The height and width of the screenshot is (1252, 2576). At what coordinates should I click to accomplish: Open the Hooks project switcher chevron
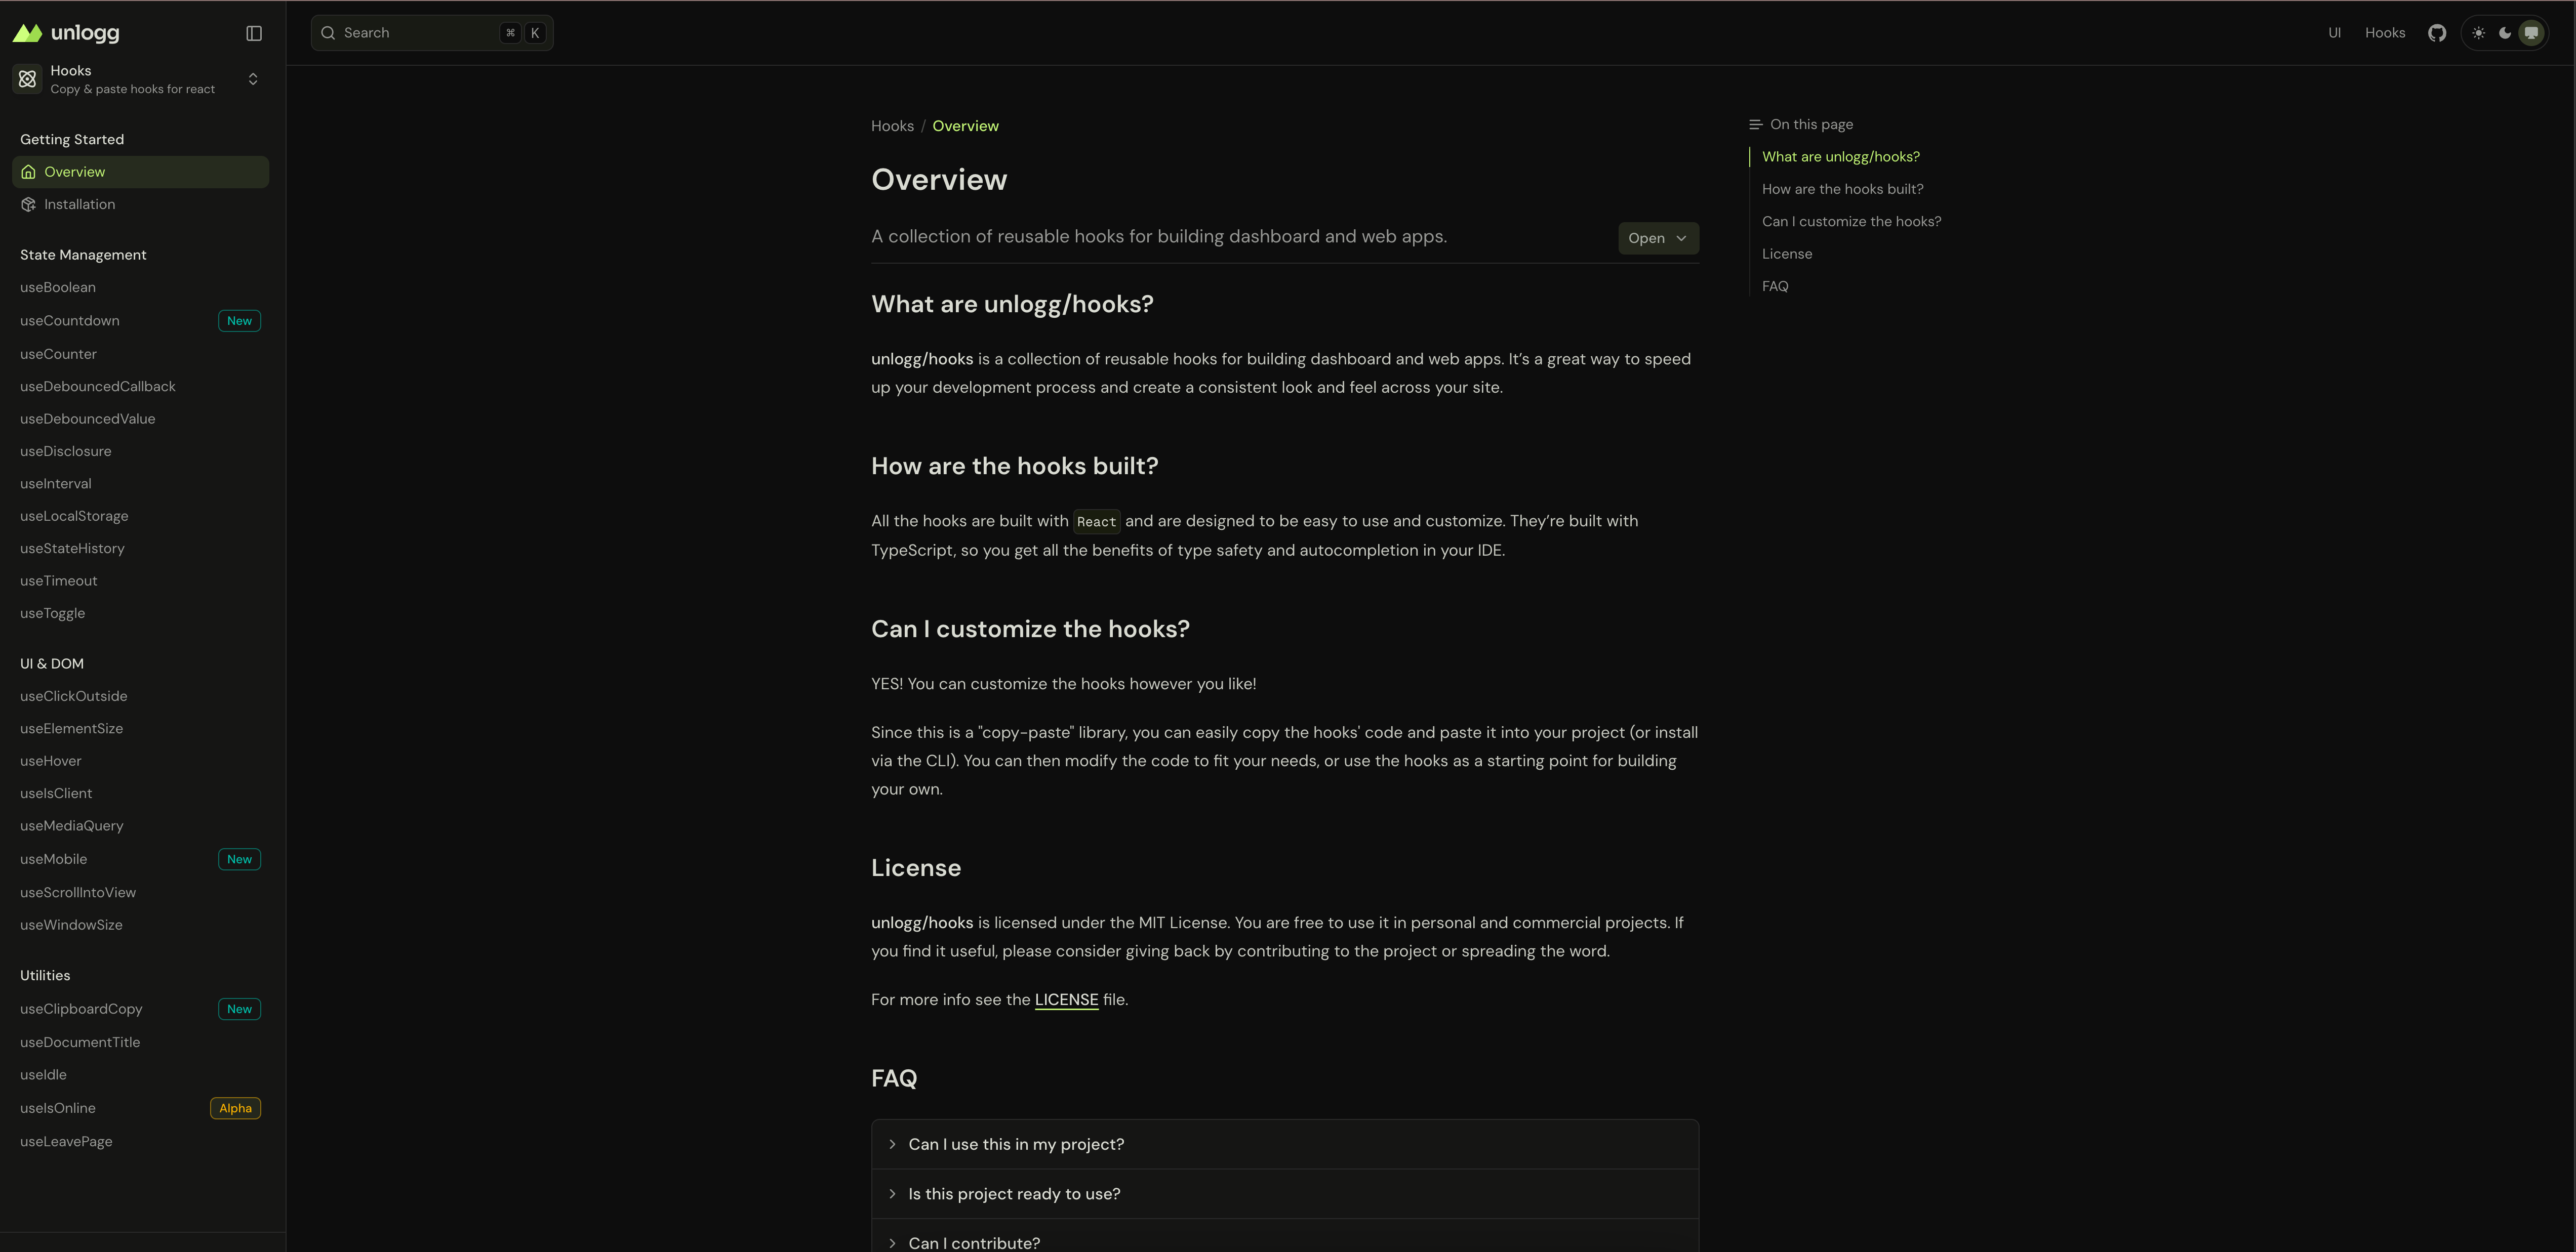tap(253, 79)
